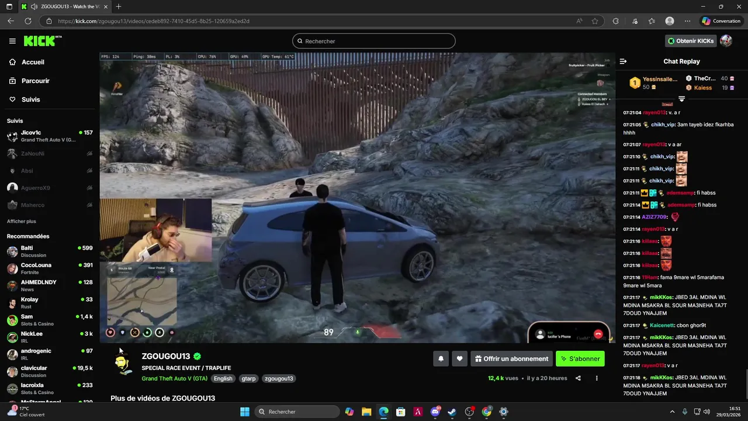Viewport: 748px width, 421px height.
Task: Open Maherco channel in sidebar
Action: click(50, 205)
